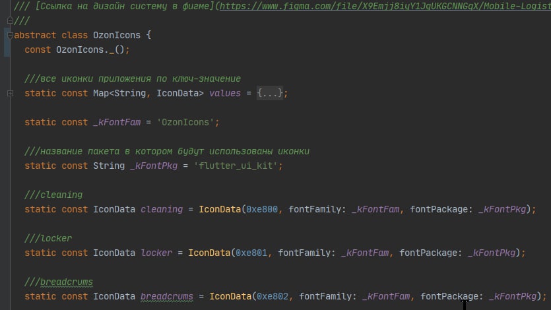Click the locker variable name
The image size is (551, 310).
click(156, 253)
